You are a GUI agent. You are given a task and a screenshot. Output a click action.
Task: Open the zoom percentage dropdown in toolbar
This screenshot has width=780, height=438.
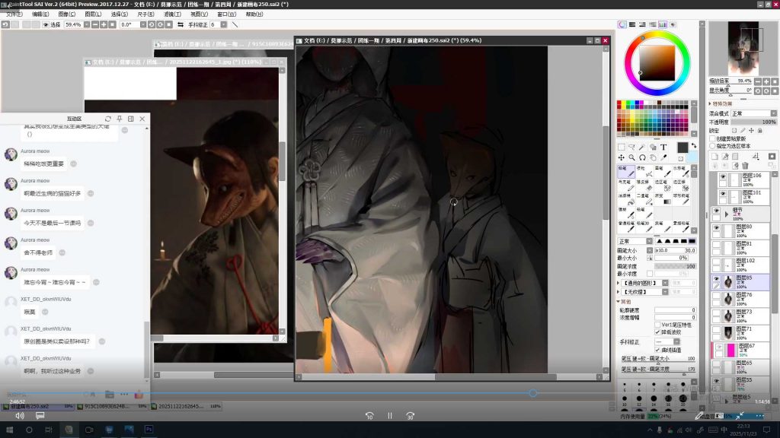pyautogui.click(x=86, y=24)
